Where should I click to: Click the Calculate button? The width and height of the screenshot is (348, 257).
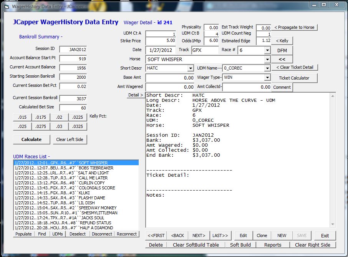tap(31, 139)
